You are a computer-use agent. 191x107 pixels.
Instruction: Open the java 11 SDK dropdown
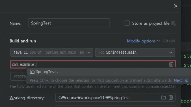pyautogui.click(x=52, y=53)
